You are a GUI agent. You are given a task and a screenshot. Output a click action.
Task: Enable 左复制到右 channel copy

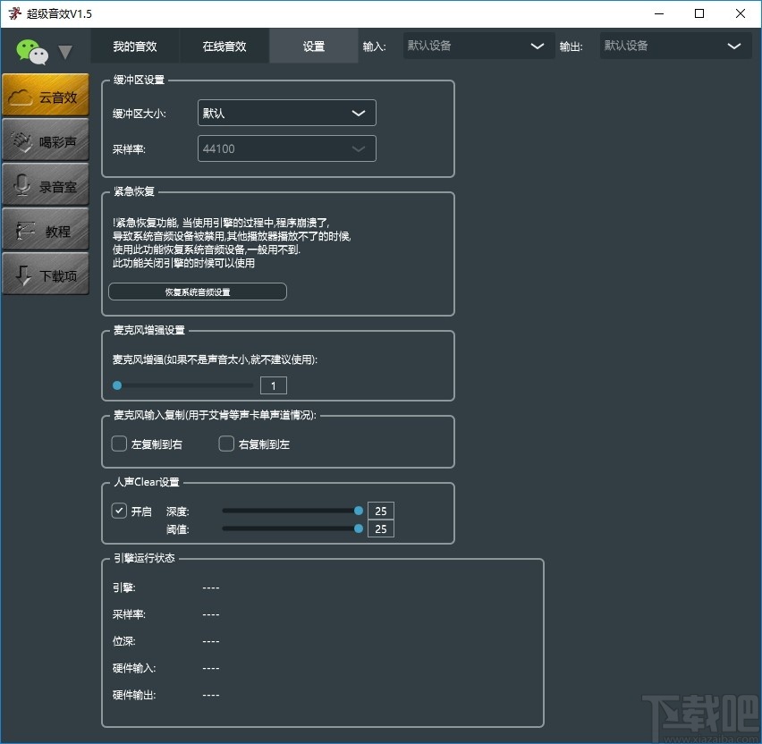coord(118,443)
